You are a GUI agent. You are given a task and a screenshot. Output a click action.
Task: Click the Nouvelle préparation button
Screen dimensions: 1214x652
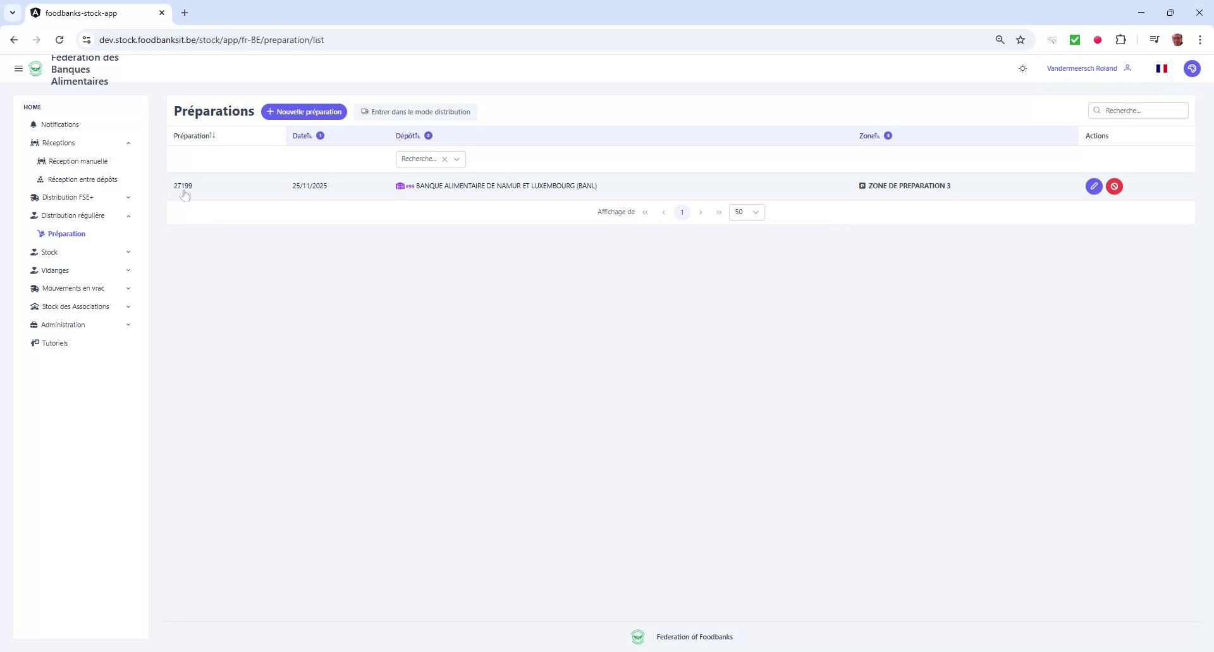304,112
